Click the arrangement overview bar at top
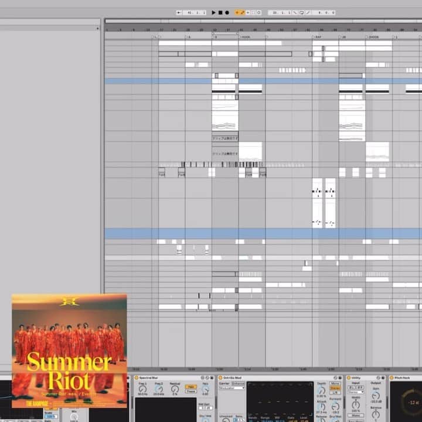Screen dimensions: 422x422 coord(263,21)
